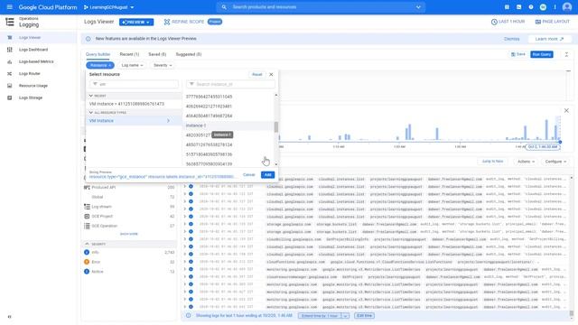Save the current query

[517, 54]
